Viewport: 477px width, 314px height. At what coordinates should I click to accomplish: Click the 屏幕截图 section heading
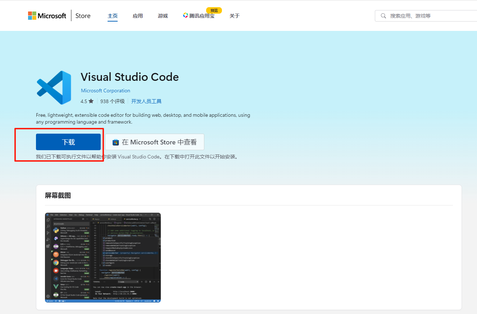58,195
